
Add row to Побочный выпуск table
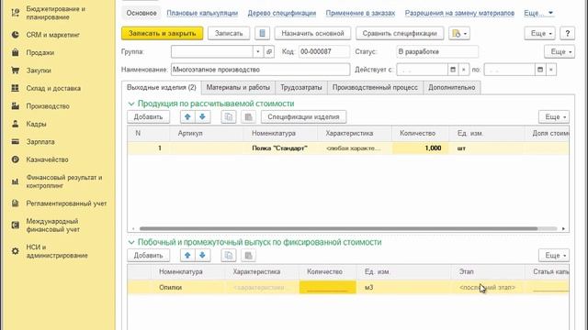pyautogui.click(x=148, y=255)
